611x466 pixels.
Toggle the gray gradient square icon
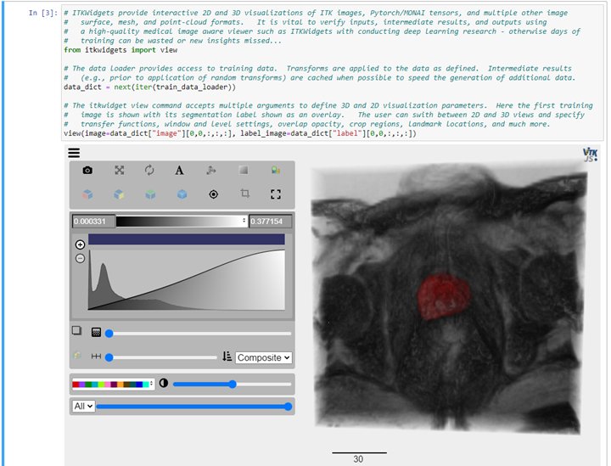point(244,170)
